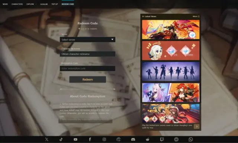Open the HoYoLAB menu item

pos(44,4)
